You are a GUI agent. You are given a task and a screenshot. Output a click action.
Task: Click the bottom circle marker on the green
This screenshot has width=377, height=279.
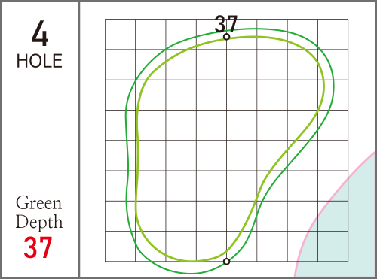click(x=226, y=262)
